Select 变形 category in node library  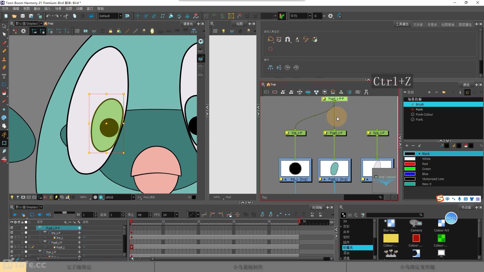click(346, 226)
